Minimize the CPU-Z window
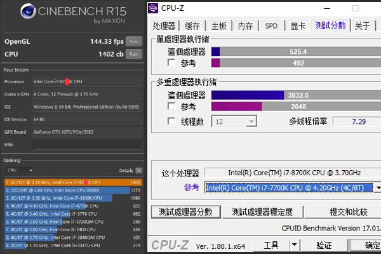Viewport: 381px width, 254px height. (327, 8)
